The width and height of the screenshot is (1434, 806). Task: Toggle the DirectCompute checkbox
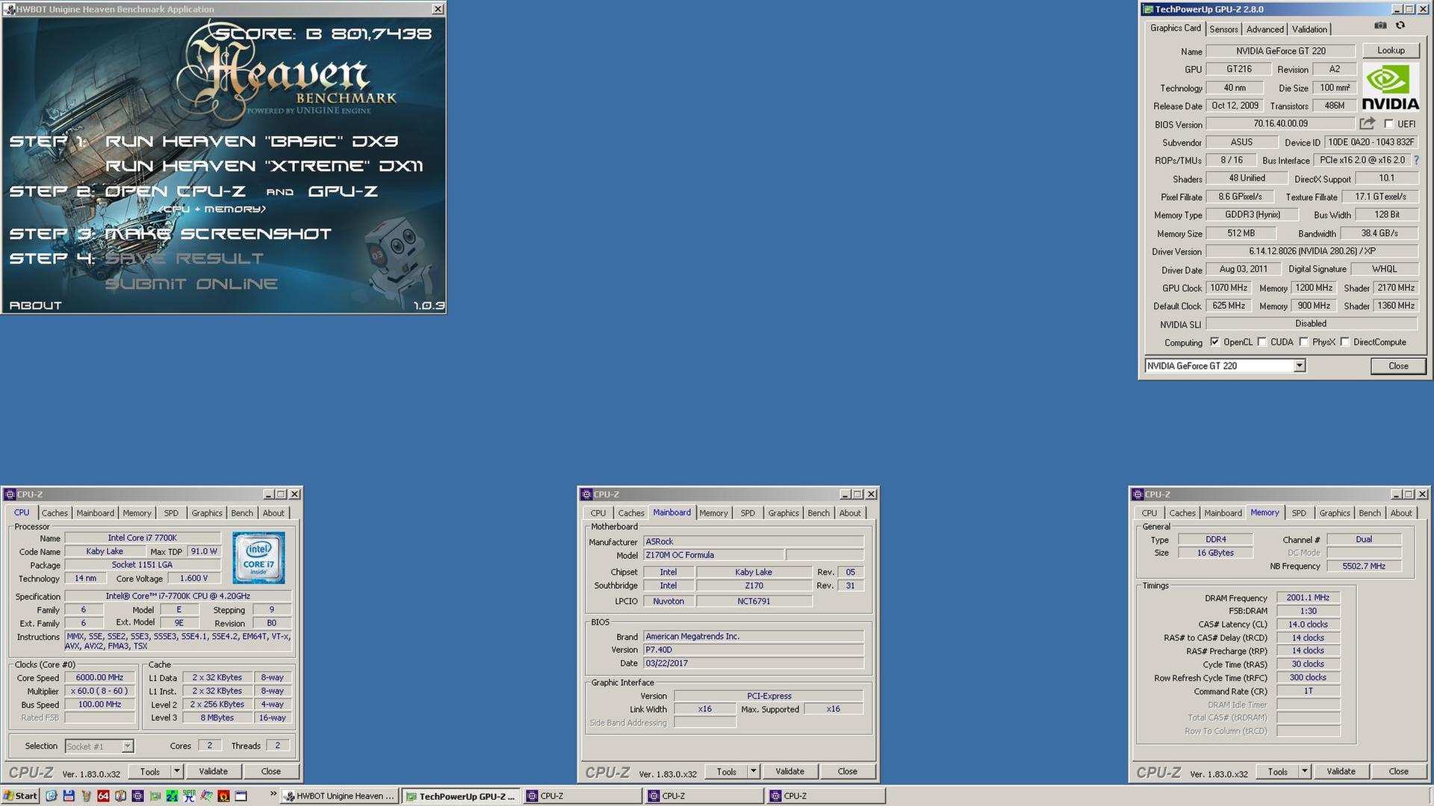click(1344, 342)
